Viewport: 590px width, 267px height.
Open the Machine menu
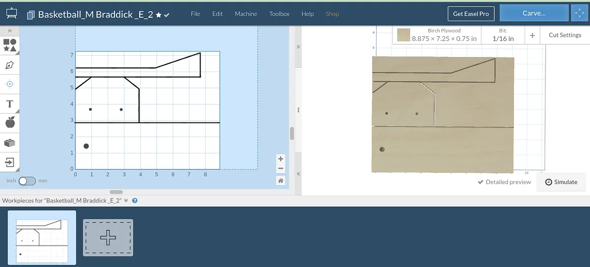click(246, 14)
